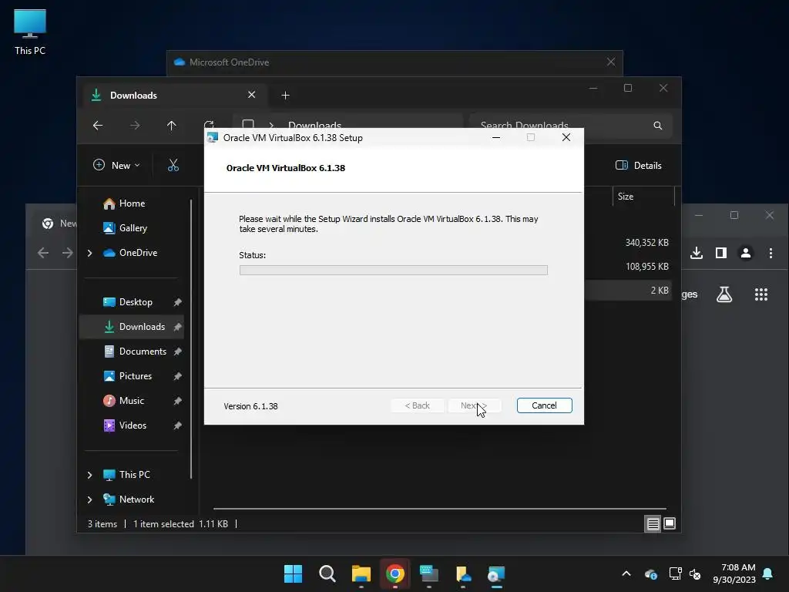This screenshot has height=592, width=789.
Task: Toggle Chrome side panel icon
Action: 721,253
